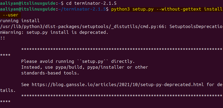Screen dimensions: 223x108
Task: Click the asterisk row below the URL
Action: [121, 96]
